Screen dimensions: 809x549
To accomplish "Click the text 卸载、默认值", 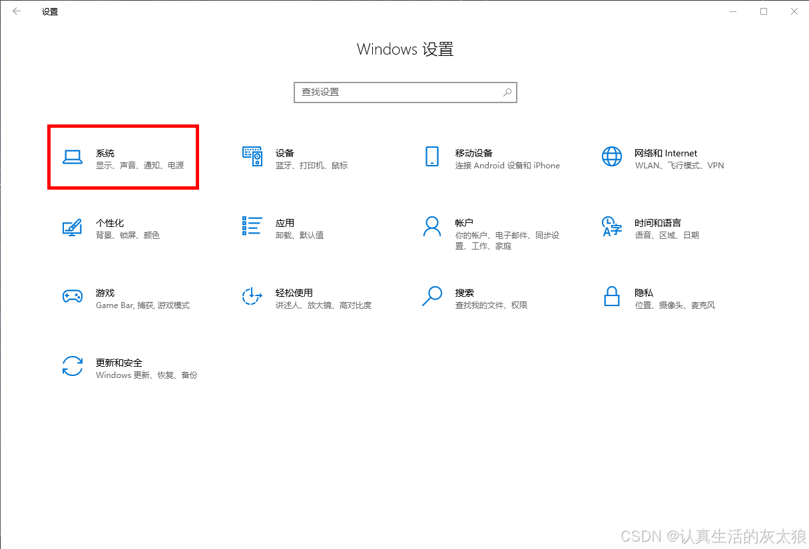I will (300, 236).
